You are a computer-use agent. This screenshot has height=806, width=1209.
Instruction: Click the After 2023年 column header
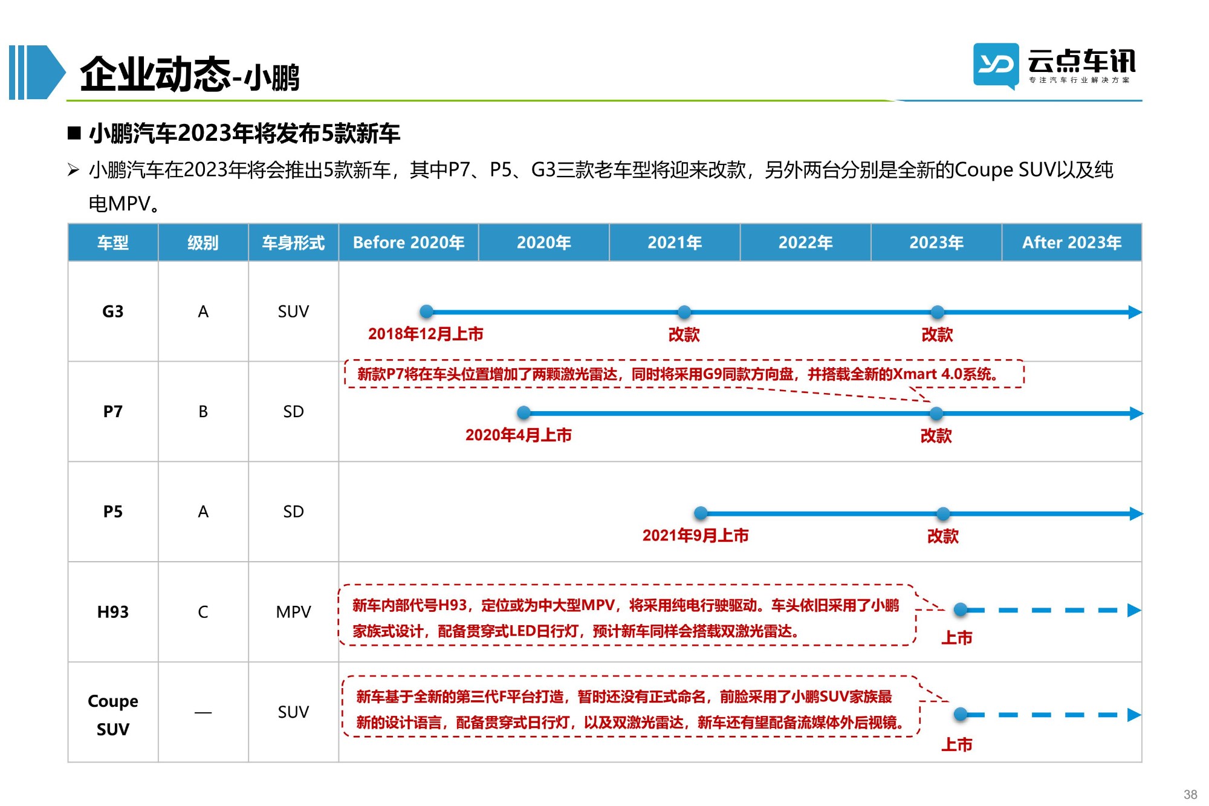[x=1072, y=242]
